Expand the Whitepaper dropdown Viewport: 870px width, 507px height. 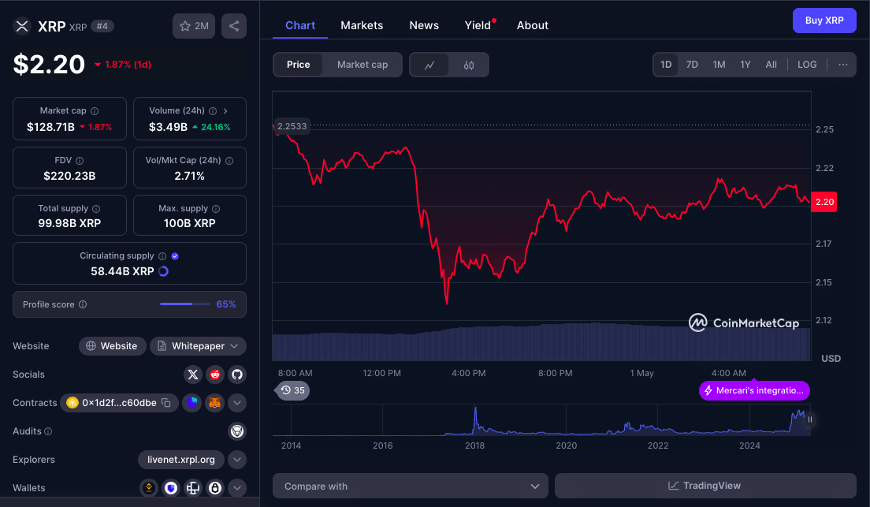pos(198,346)
